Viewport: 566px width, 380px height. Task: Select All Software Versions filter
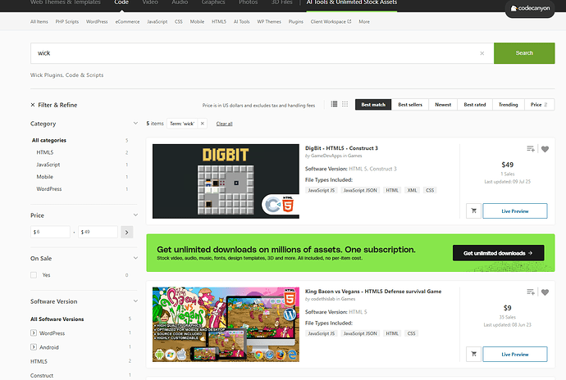pyautogui.click(x=57, y=319)
